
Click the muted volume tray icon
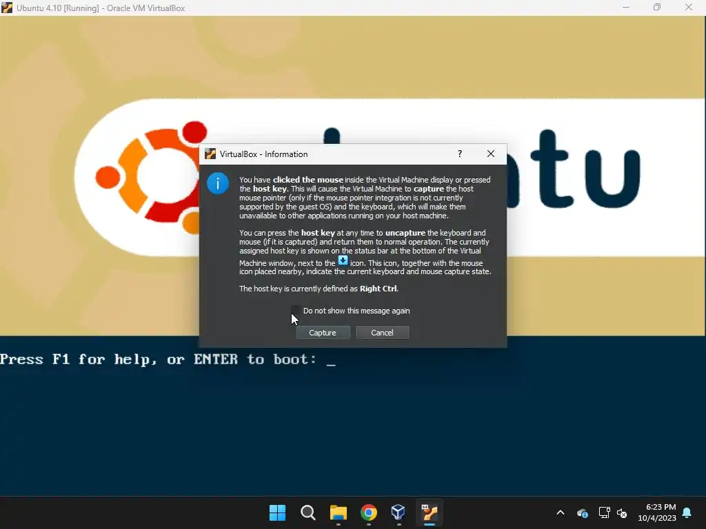coord(622,512)
